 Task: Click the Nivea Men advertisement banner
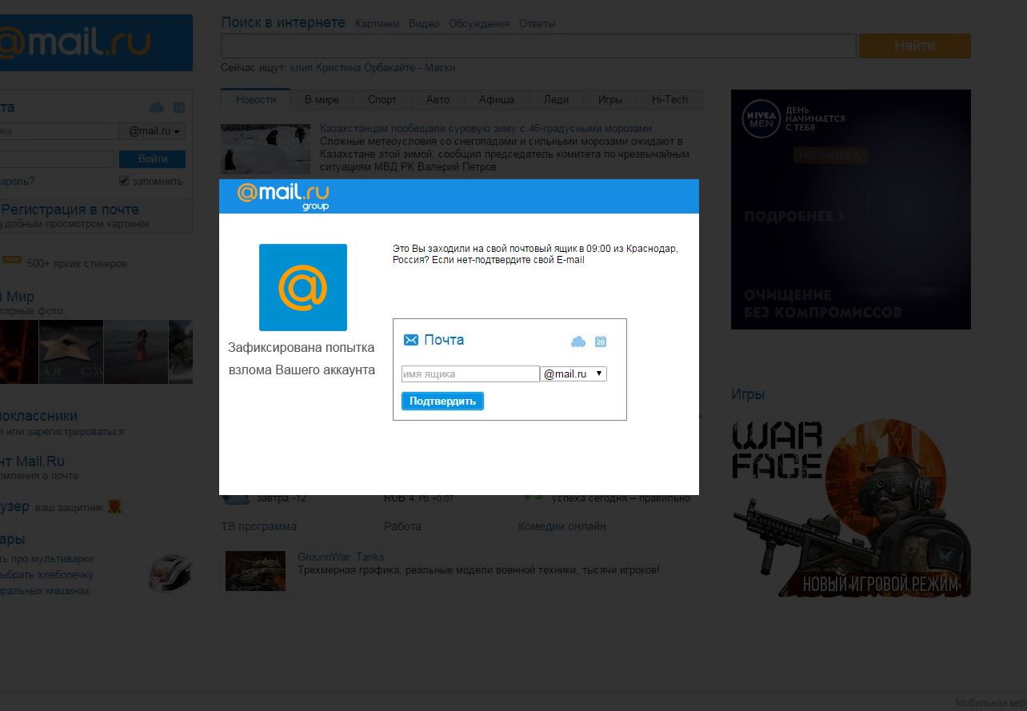(x=851, y=210)
